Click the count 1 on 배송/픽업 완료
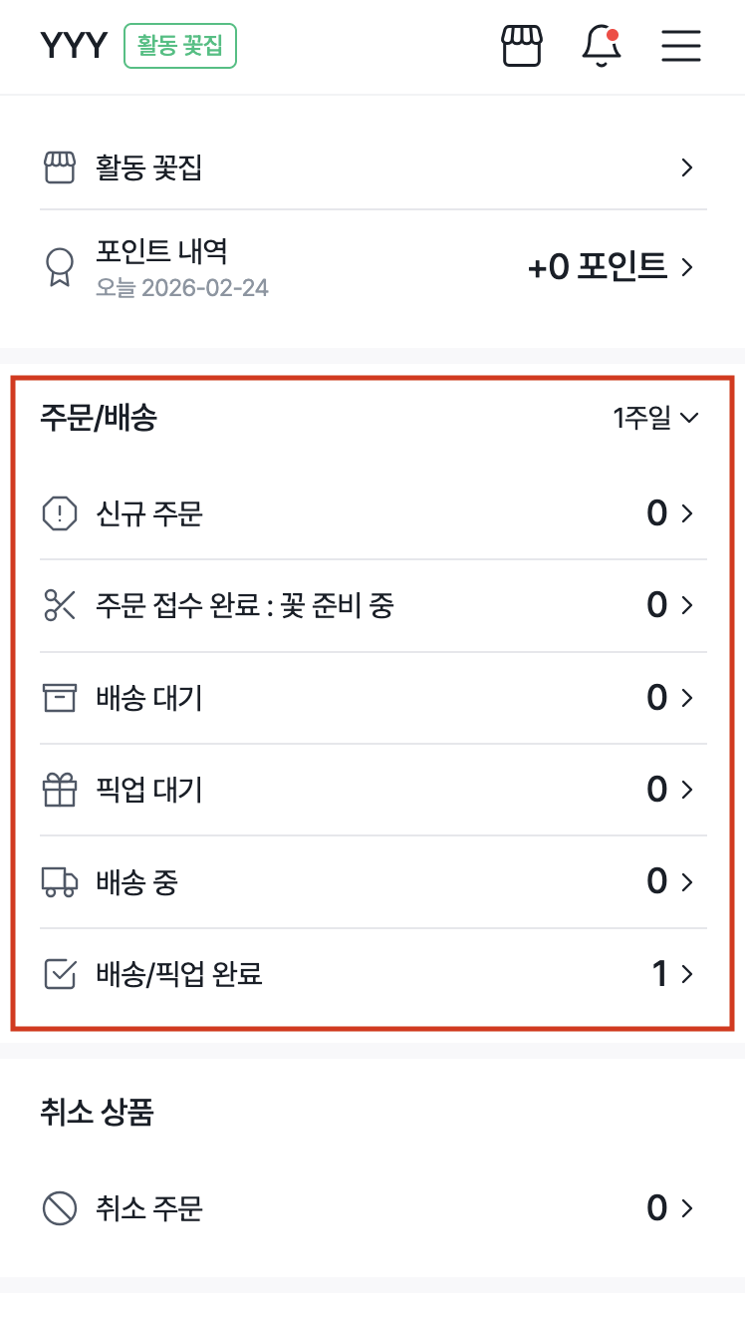The height and width of the screenshot is (1326, 745). 657,973
